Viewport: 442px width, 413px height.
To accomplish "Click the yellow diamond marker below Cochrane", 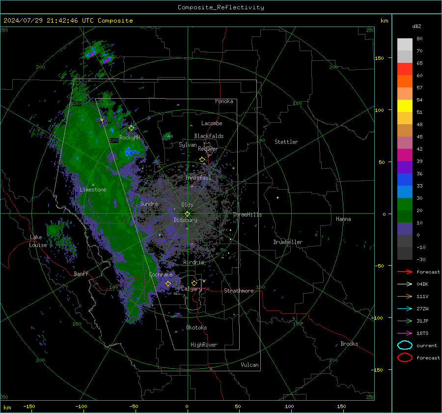I will click(x=168, y=283).
